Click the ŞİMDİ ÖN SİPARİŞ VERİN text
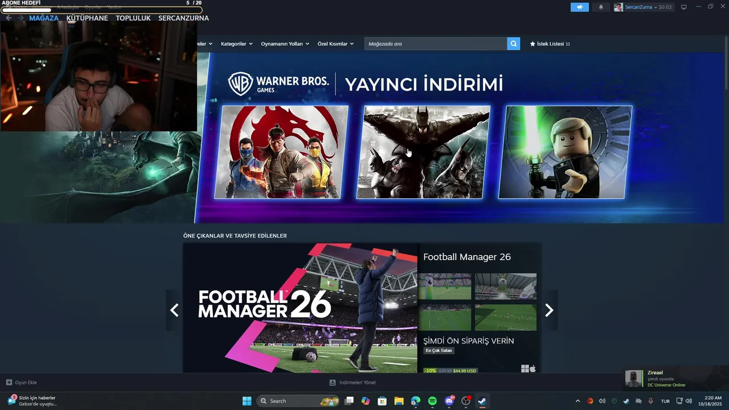729x410 pixels. [469, 341]
